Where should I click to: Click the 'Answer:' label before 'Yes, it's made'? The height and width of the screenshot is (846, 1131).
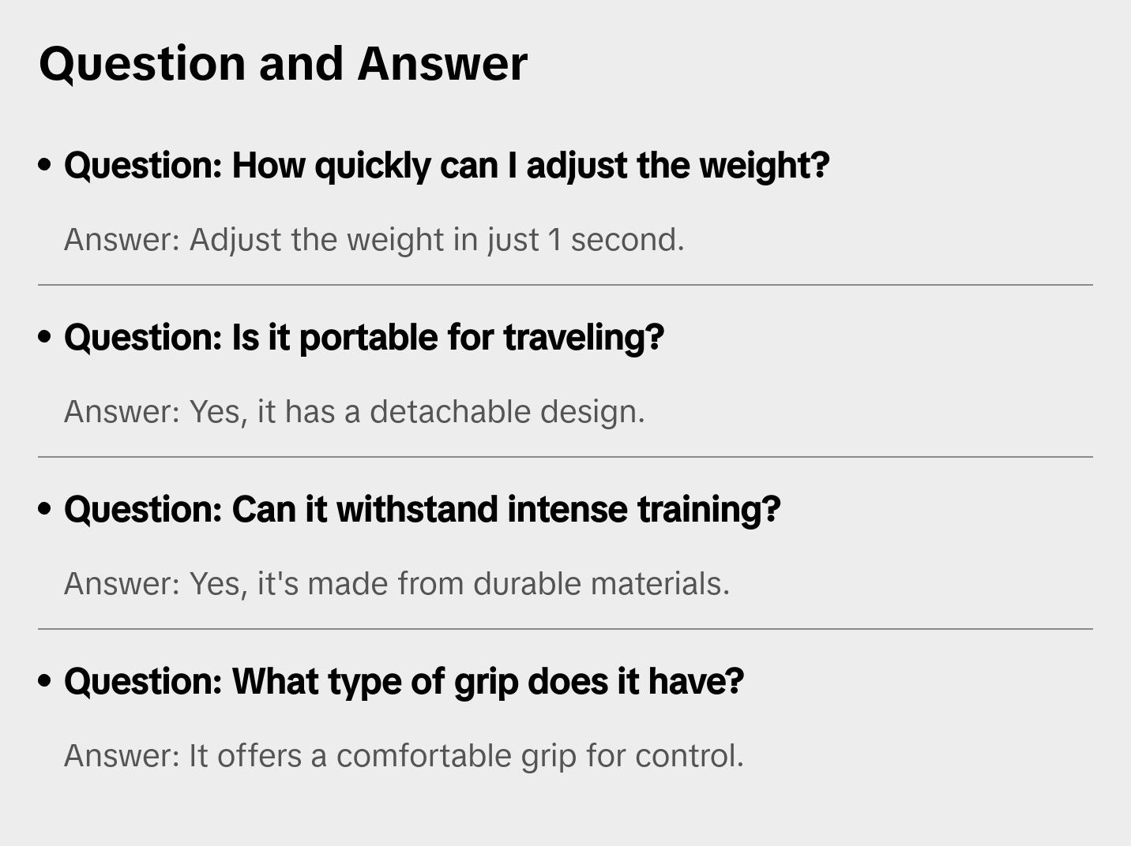(x=122, y=584)
